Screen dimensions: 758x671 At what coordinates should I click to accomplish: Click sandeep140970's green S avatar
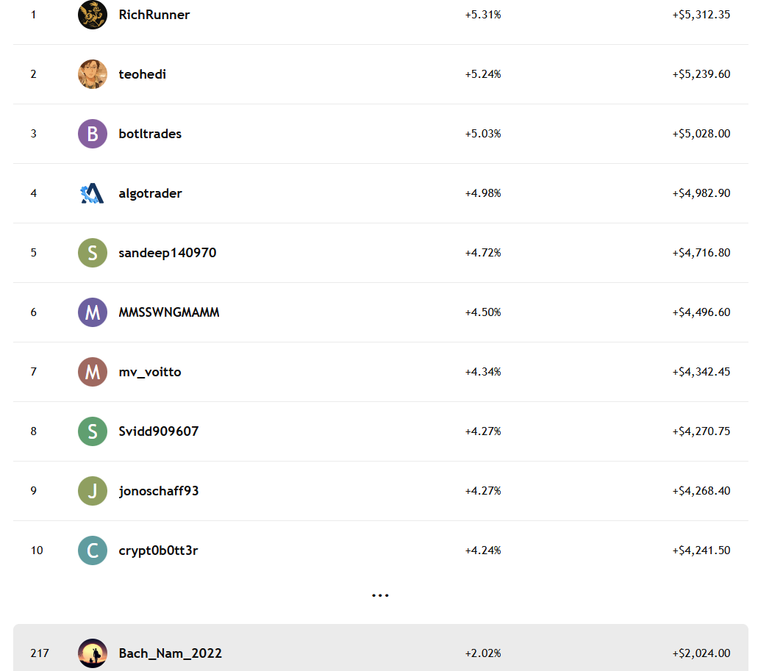click(x=93, y=253)
